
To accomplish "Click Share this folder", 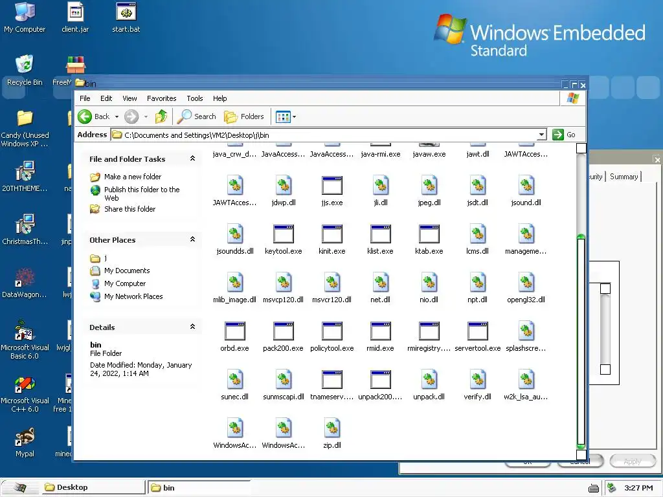I will click(129, 209).
